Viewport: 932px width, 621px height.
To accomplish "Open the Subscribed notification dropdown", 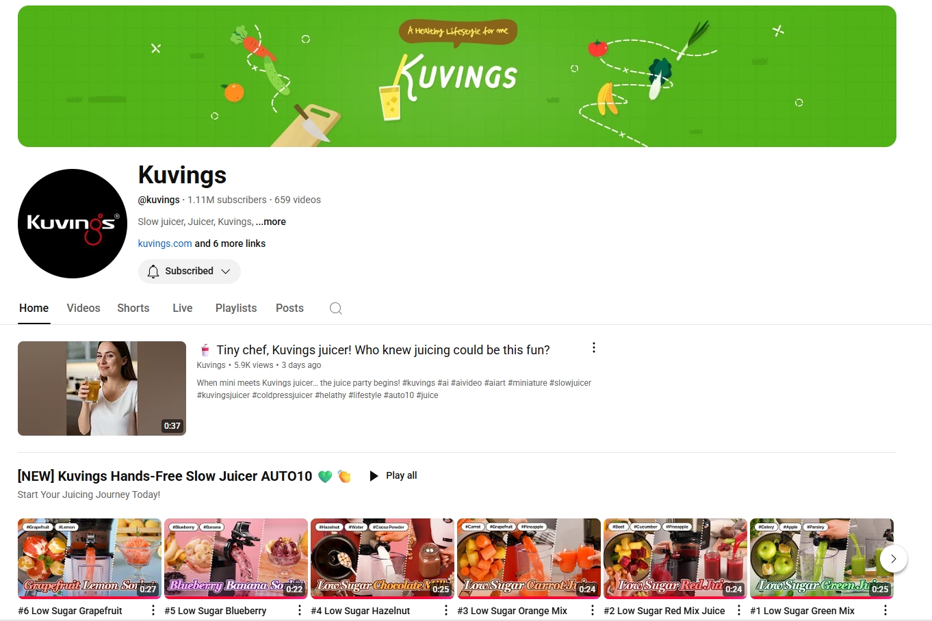I will tap(189, 272).
